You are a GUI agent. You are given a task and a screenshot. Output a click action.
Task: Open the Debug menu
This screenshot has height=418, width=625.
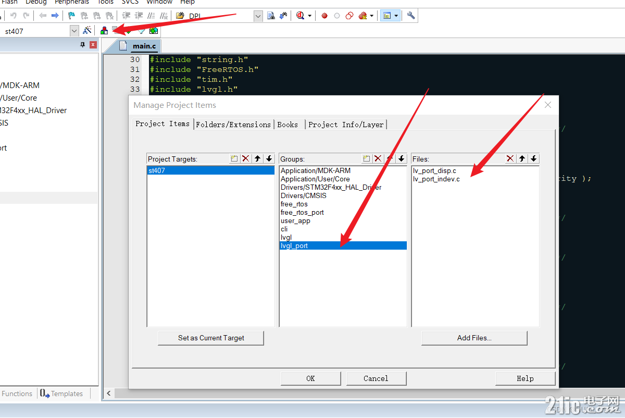pos(36,2)
